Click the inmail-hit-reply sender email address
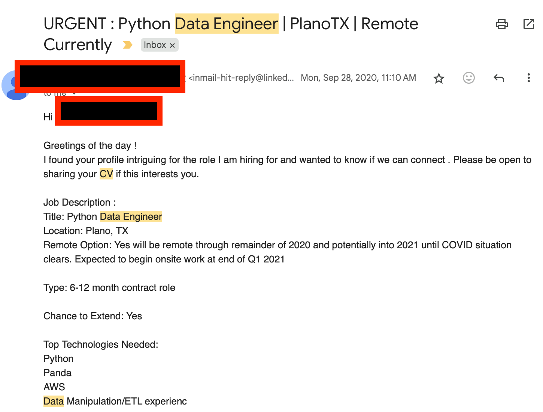Image resolution: width=543 pixels, height=412 pixels. pyautogui.click(x=241, y=78)
